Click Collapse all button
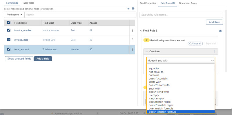 pyautogui.click(x=195, y=44)
